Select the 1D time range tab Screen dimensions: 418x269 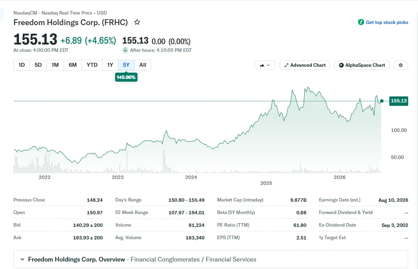click(x=22, y=65)
